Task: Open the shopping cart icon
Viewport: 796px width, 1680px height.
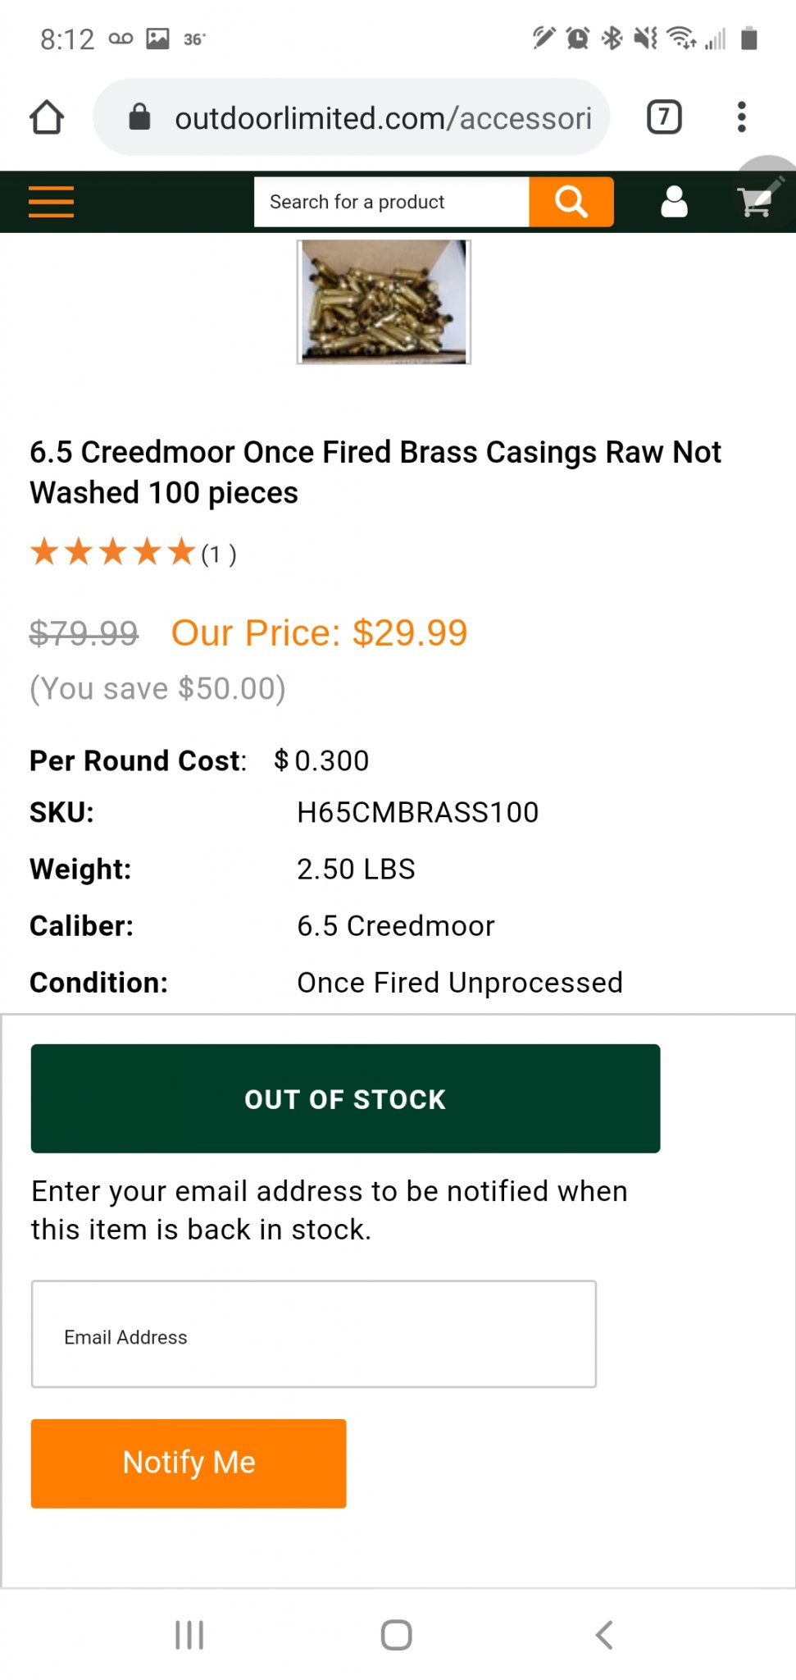Action: tap(755, 202)
